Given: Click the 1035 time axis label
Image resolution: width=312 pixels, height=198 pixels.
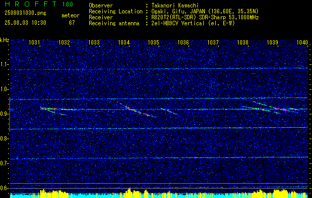Looking at the screenshot, I should click(154, 42).
